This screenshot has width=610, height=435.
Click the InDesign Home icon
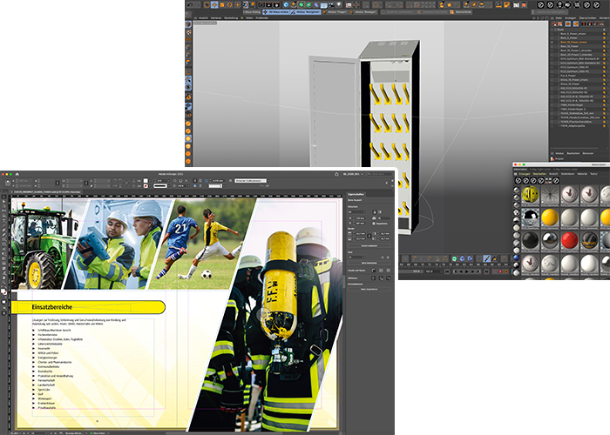coord(17,174)
